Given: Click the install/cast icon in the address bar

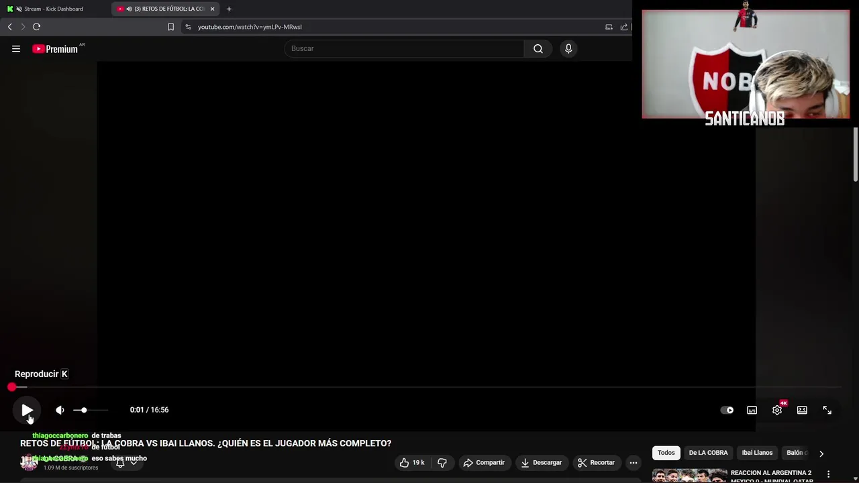Looking at the screenshot, I should [x=609, y=27].
